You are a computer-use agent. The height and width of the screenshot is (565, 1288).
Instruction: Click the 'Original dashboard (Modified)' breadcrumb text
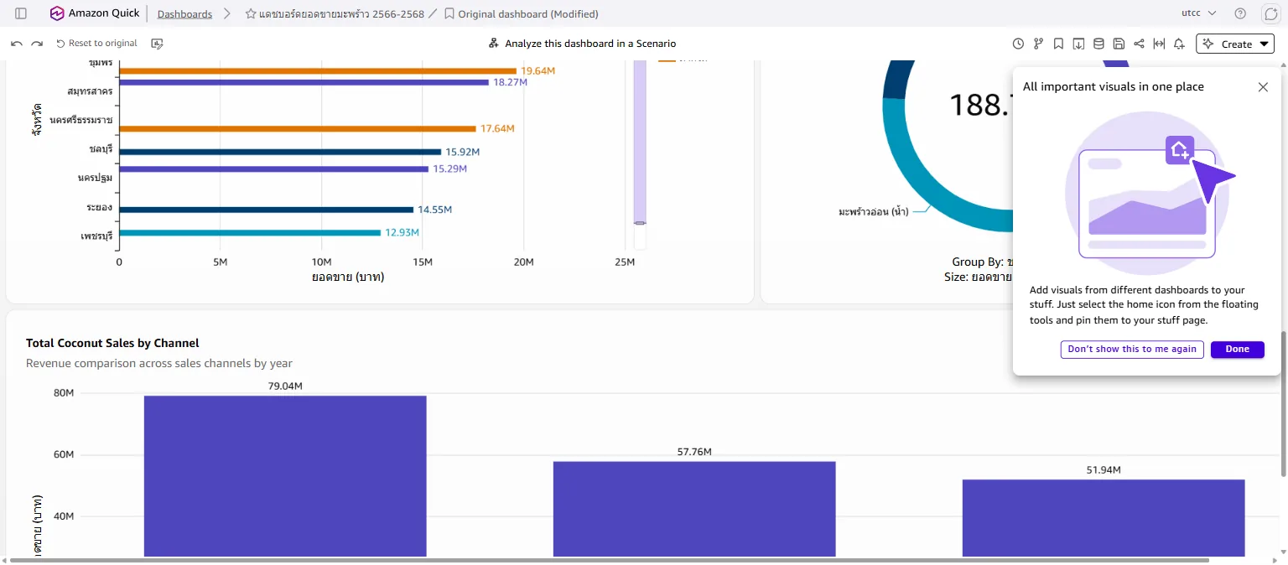tap(528, 14)
